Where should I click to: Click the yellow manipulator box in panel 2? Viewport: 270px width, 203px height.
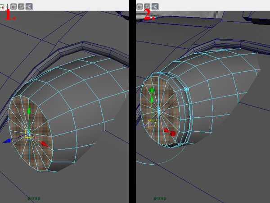coord(151,124)
